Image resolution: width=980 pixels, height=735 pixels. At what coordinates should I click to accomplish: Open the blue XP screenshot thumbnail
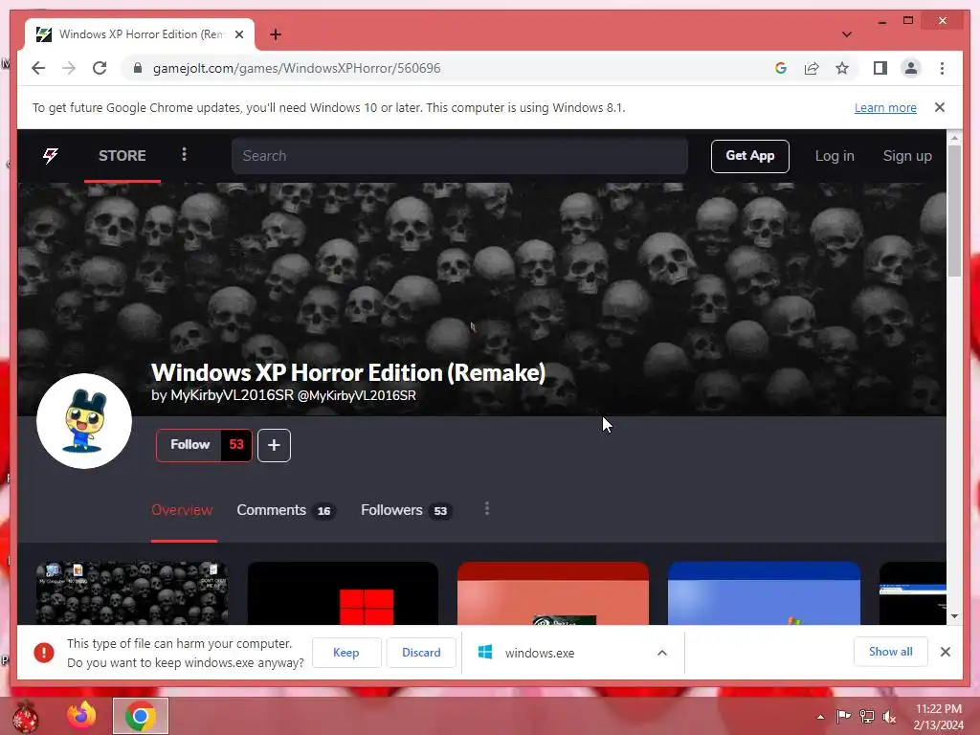click(x=764, y=592)
